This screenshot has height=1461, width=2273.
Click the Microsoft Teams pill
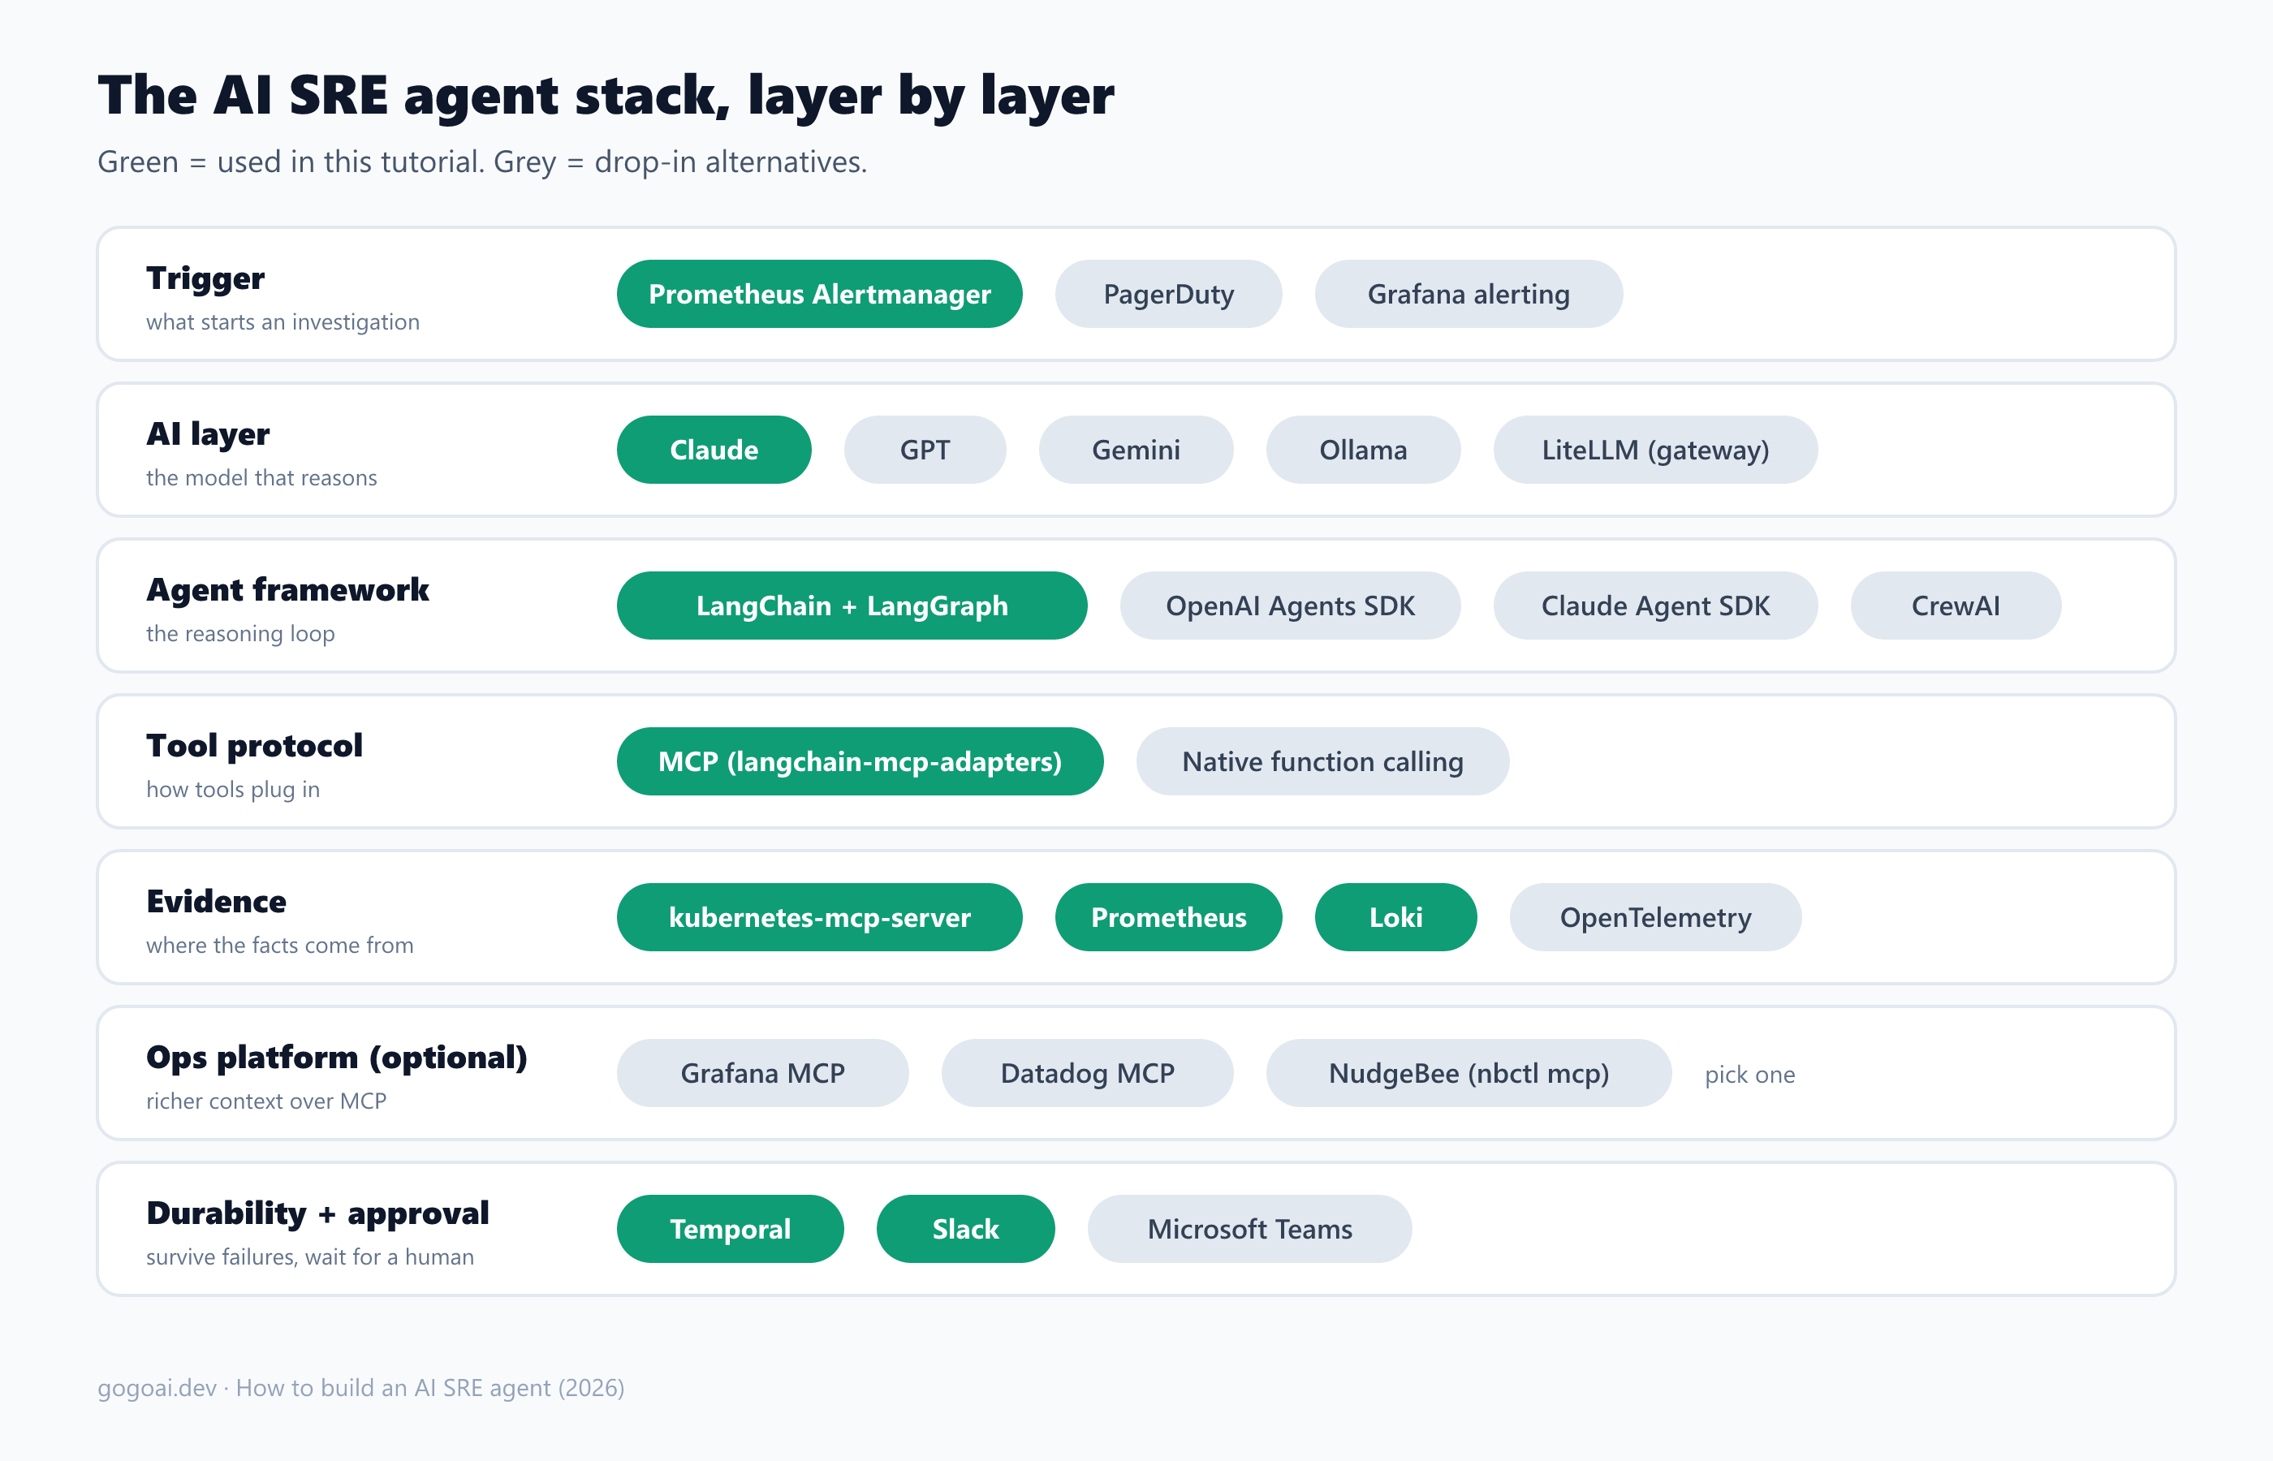tap(1249, 1229)
